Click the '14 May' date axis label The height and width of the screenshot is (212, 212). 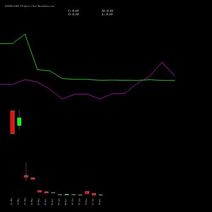(25, 201)
